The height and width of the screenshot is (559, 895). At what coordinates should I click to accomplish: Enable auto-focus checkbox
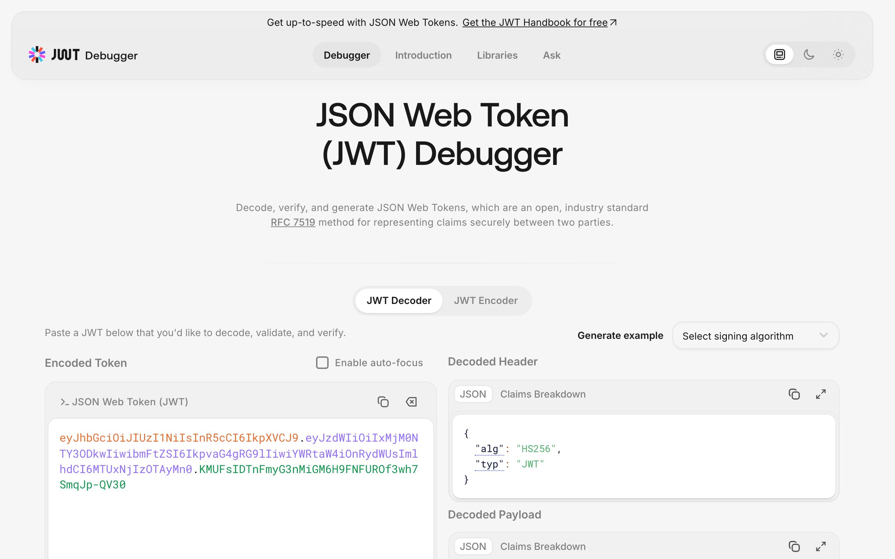[322, 363]
